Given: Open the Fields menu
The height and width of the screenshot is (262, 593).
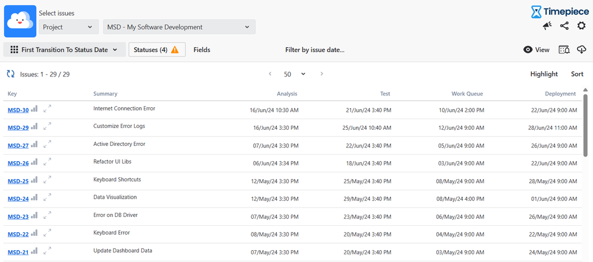Looking at the screenshot, I should (201, 50).
